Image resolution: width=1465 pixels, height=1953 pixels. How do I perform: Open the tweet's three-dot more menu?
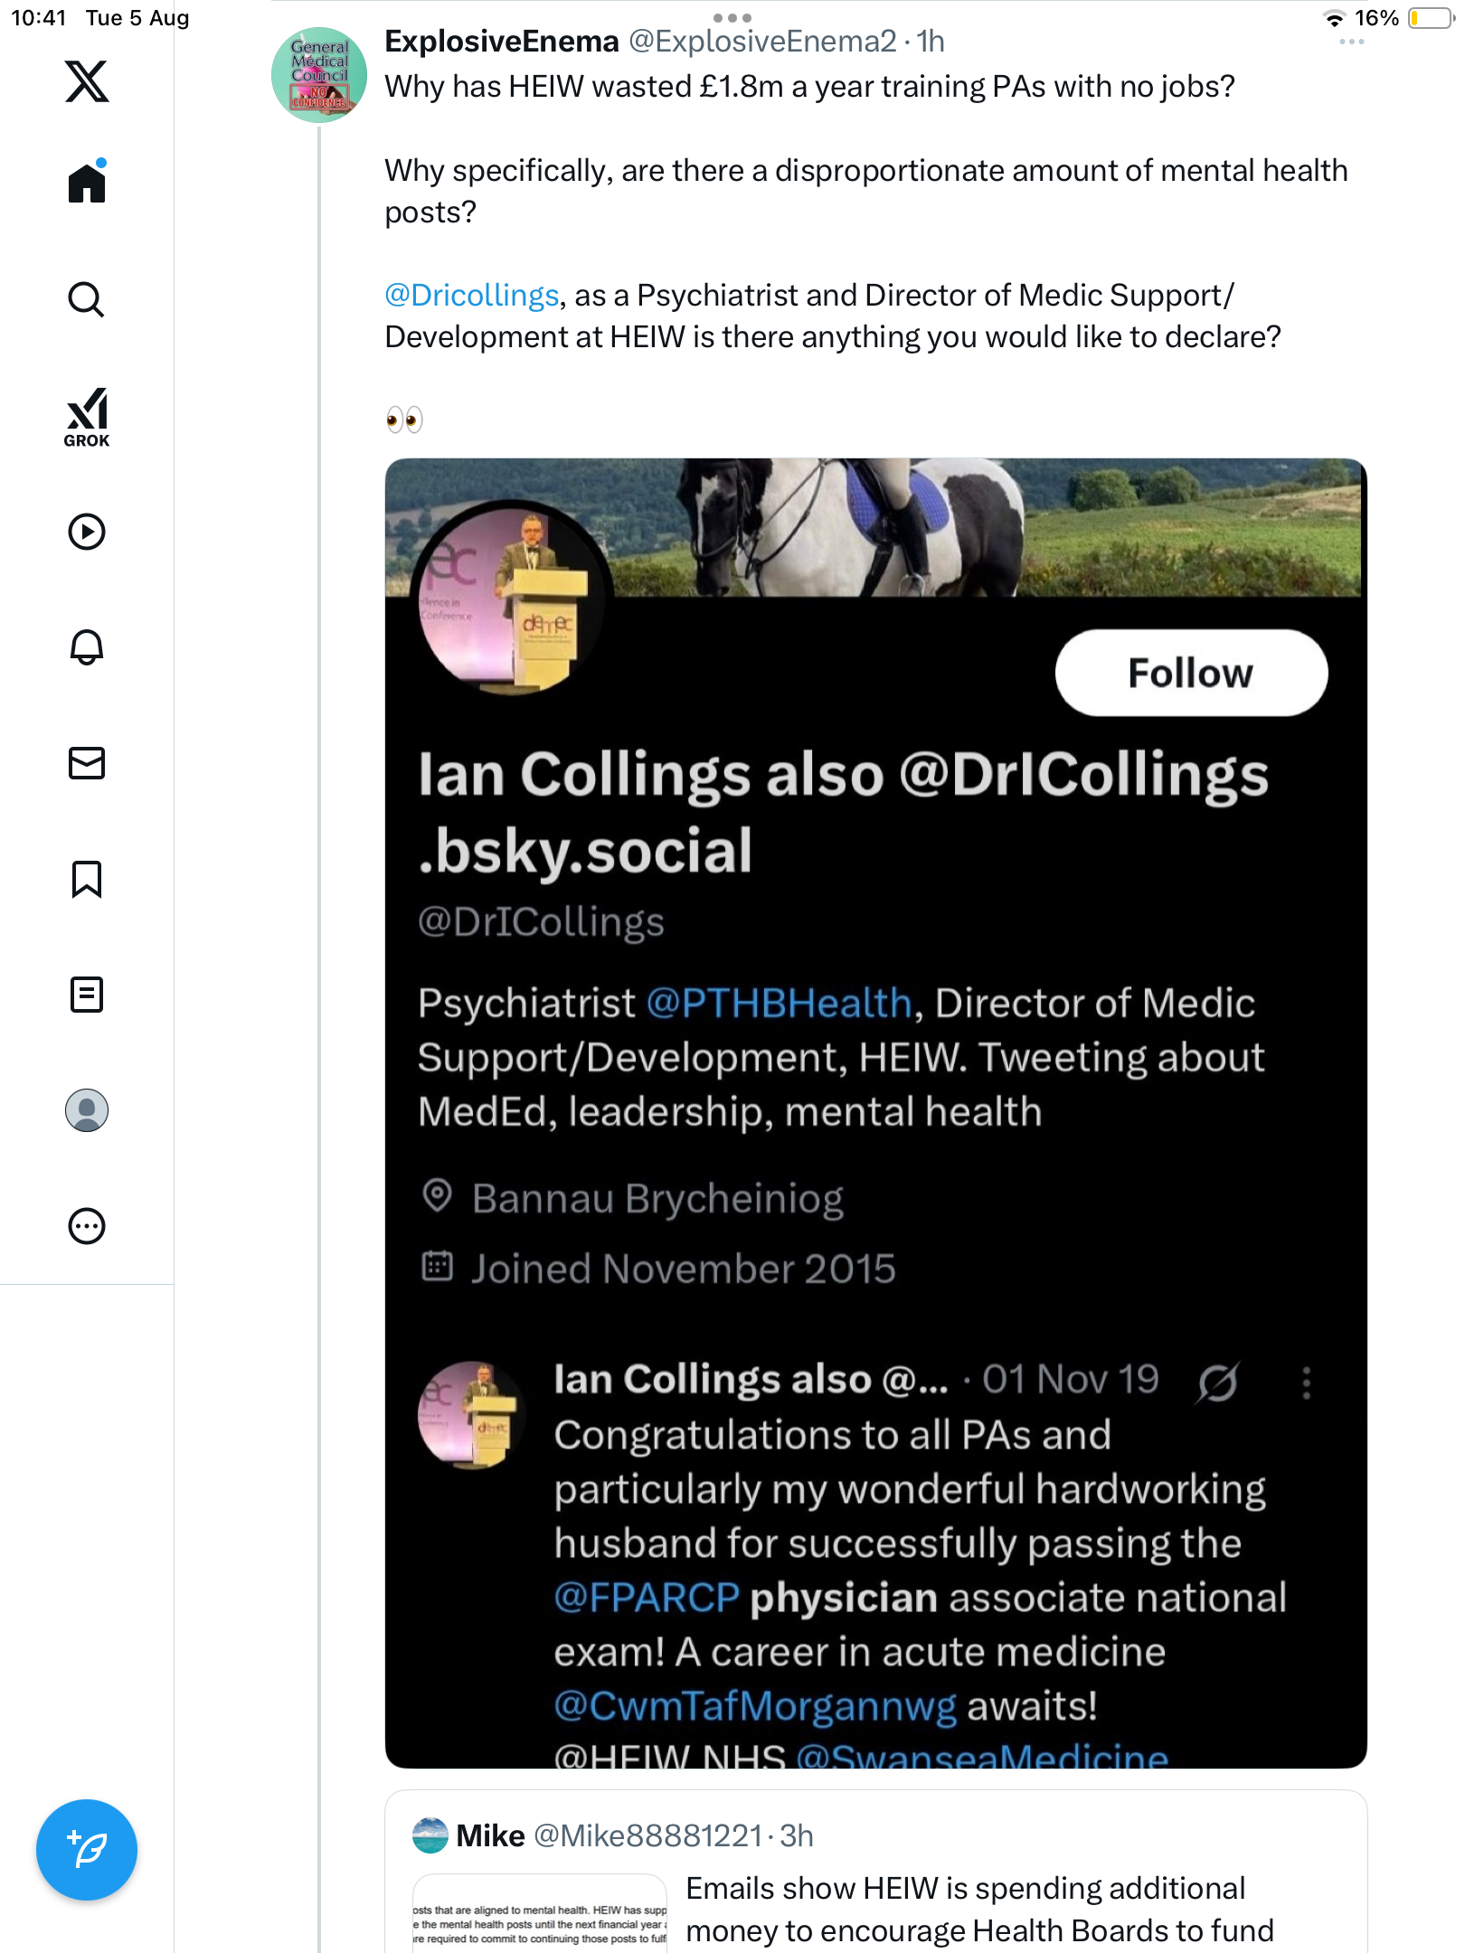coord(1351,42)
